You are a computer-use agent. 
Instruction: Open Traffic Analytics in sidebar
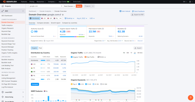point(7,25)
